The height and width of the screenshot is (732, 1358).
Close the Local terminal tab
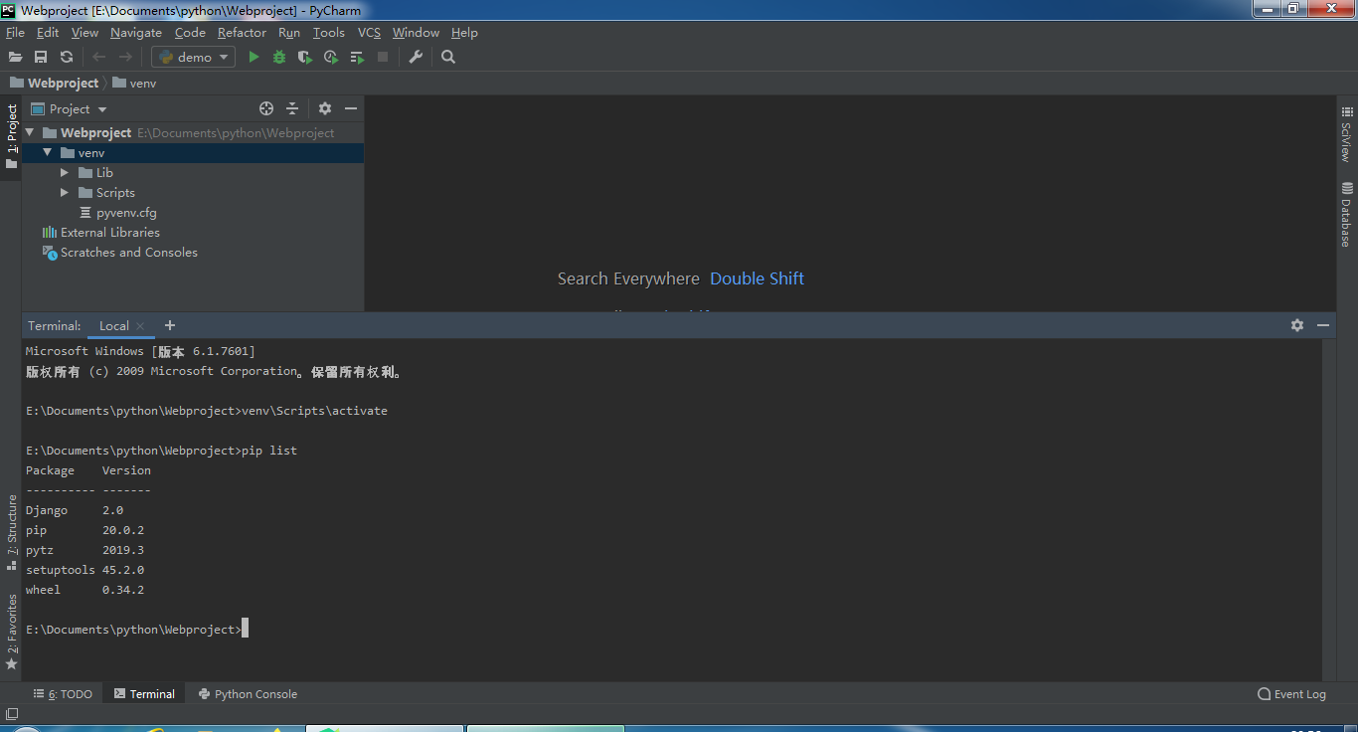(x=140, y=325)
